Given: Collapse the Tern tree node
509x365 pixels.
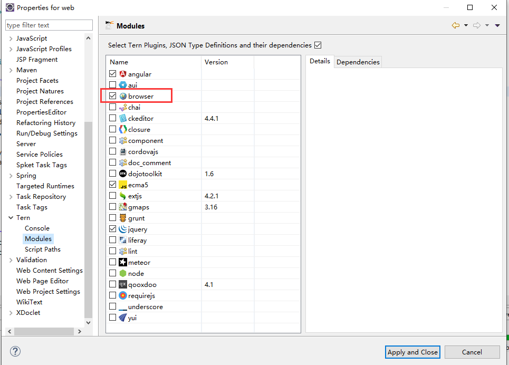Looking at the screenshot, I should [11, 217].
